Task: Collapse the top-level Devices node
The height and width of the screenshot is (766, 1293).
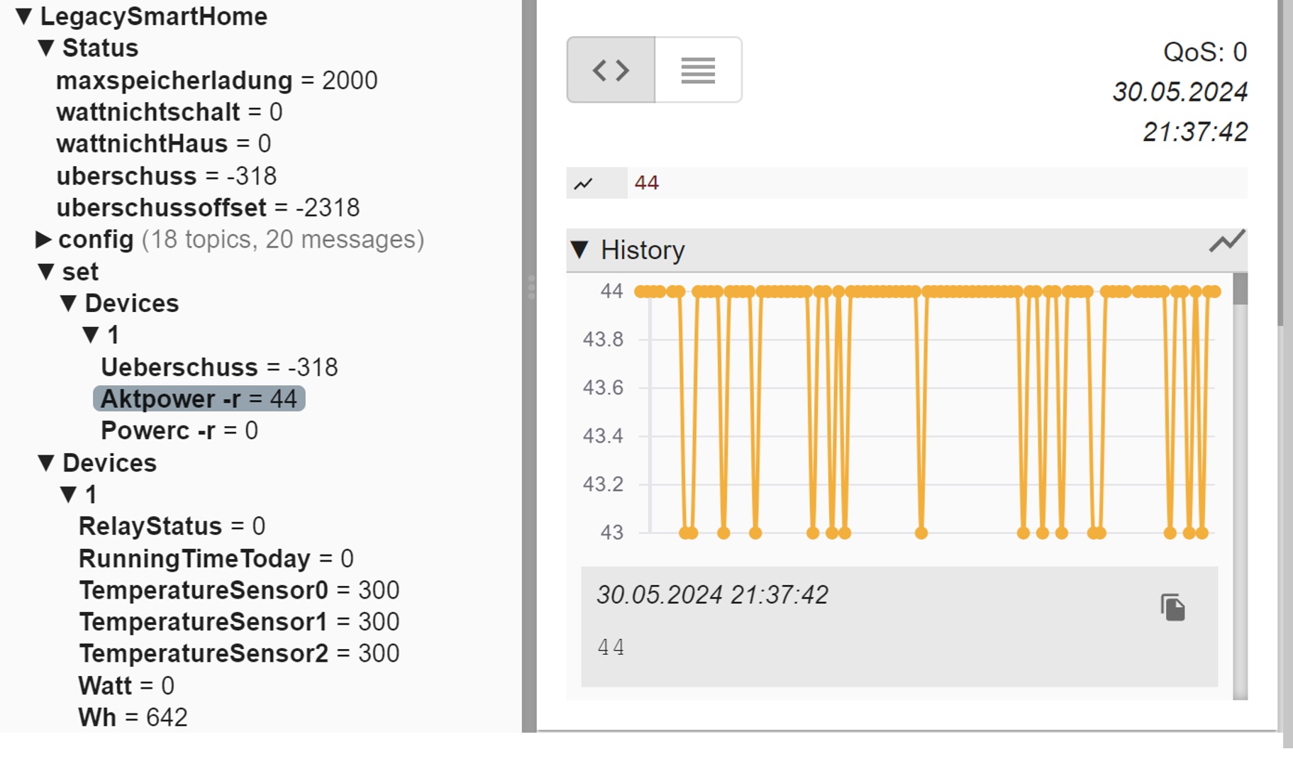Action: [x=46, y=463]
